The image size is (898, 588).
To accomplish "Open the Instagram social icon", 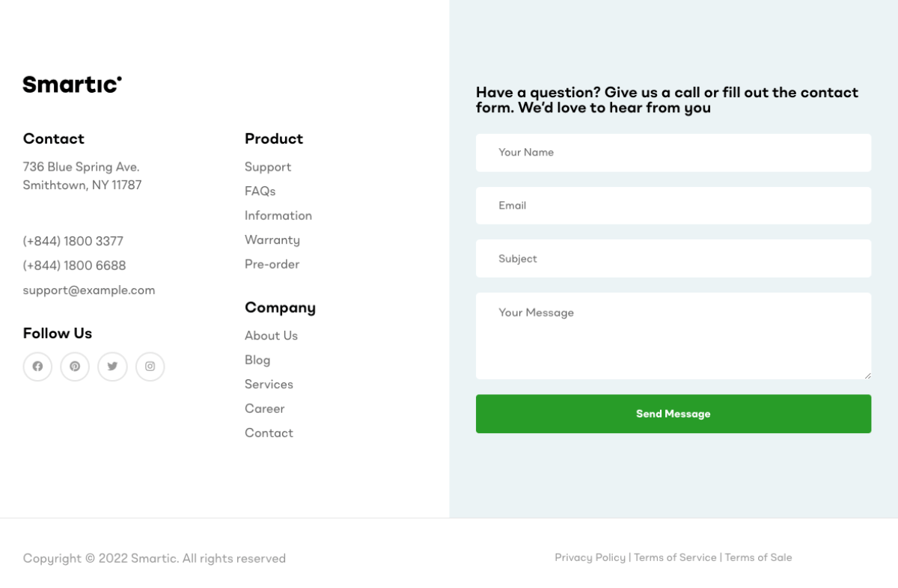I will [150, 367].
